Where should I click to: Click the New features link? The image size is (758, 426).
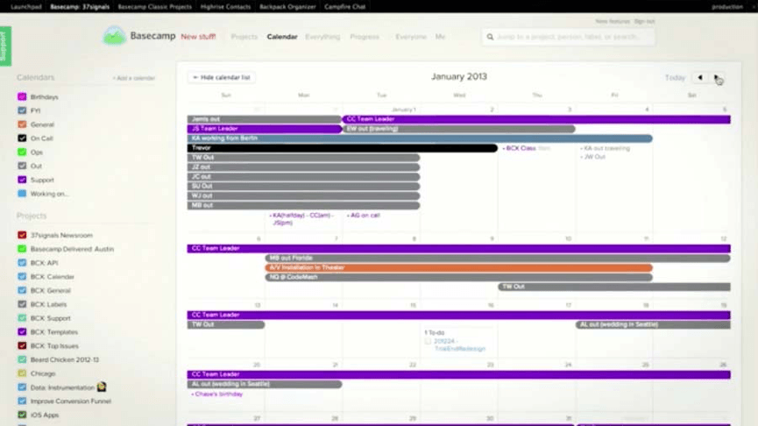613,21
